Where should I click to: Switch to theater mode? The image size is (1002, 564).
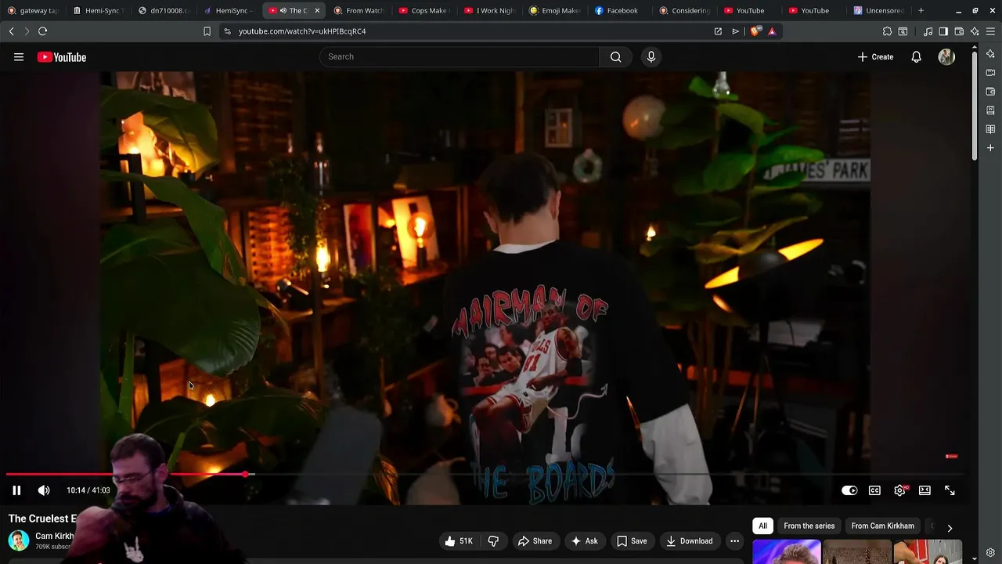pos(925,490)
